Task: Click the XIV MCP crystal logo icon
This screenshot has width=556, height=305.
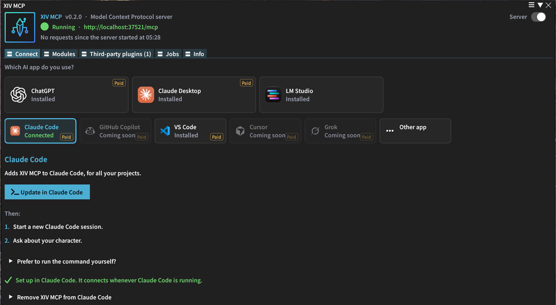Action: click(20, 27)
